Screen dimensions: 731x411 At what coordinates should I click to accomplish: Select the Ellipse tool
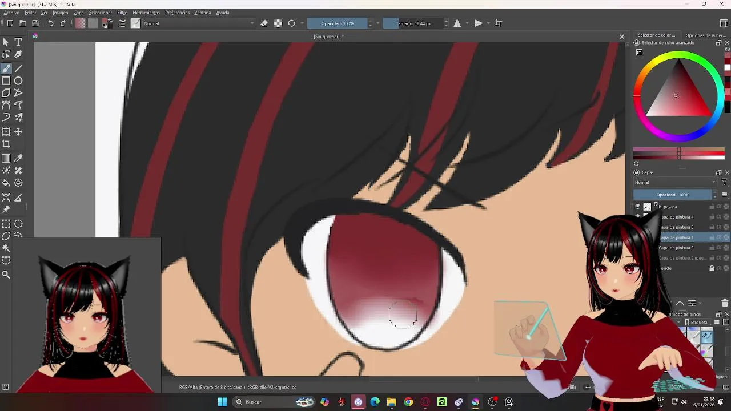pyautogui.click(x=18, y=80)
